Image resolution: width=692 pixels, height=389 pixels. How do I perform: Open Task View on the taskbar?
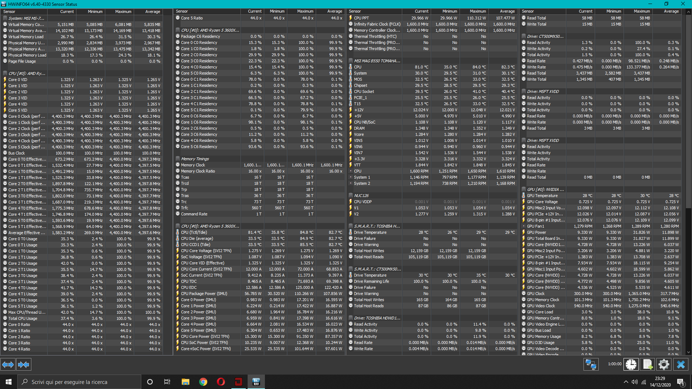pos(167,381)
